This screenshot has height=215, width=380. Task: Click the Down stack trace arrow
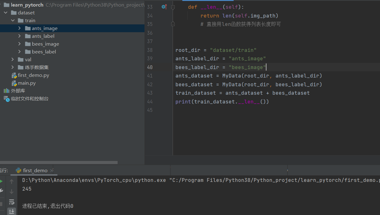coord(12,191)
